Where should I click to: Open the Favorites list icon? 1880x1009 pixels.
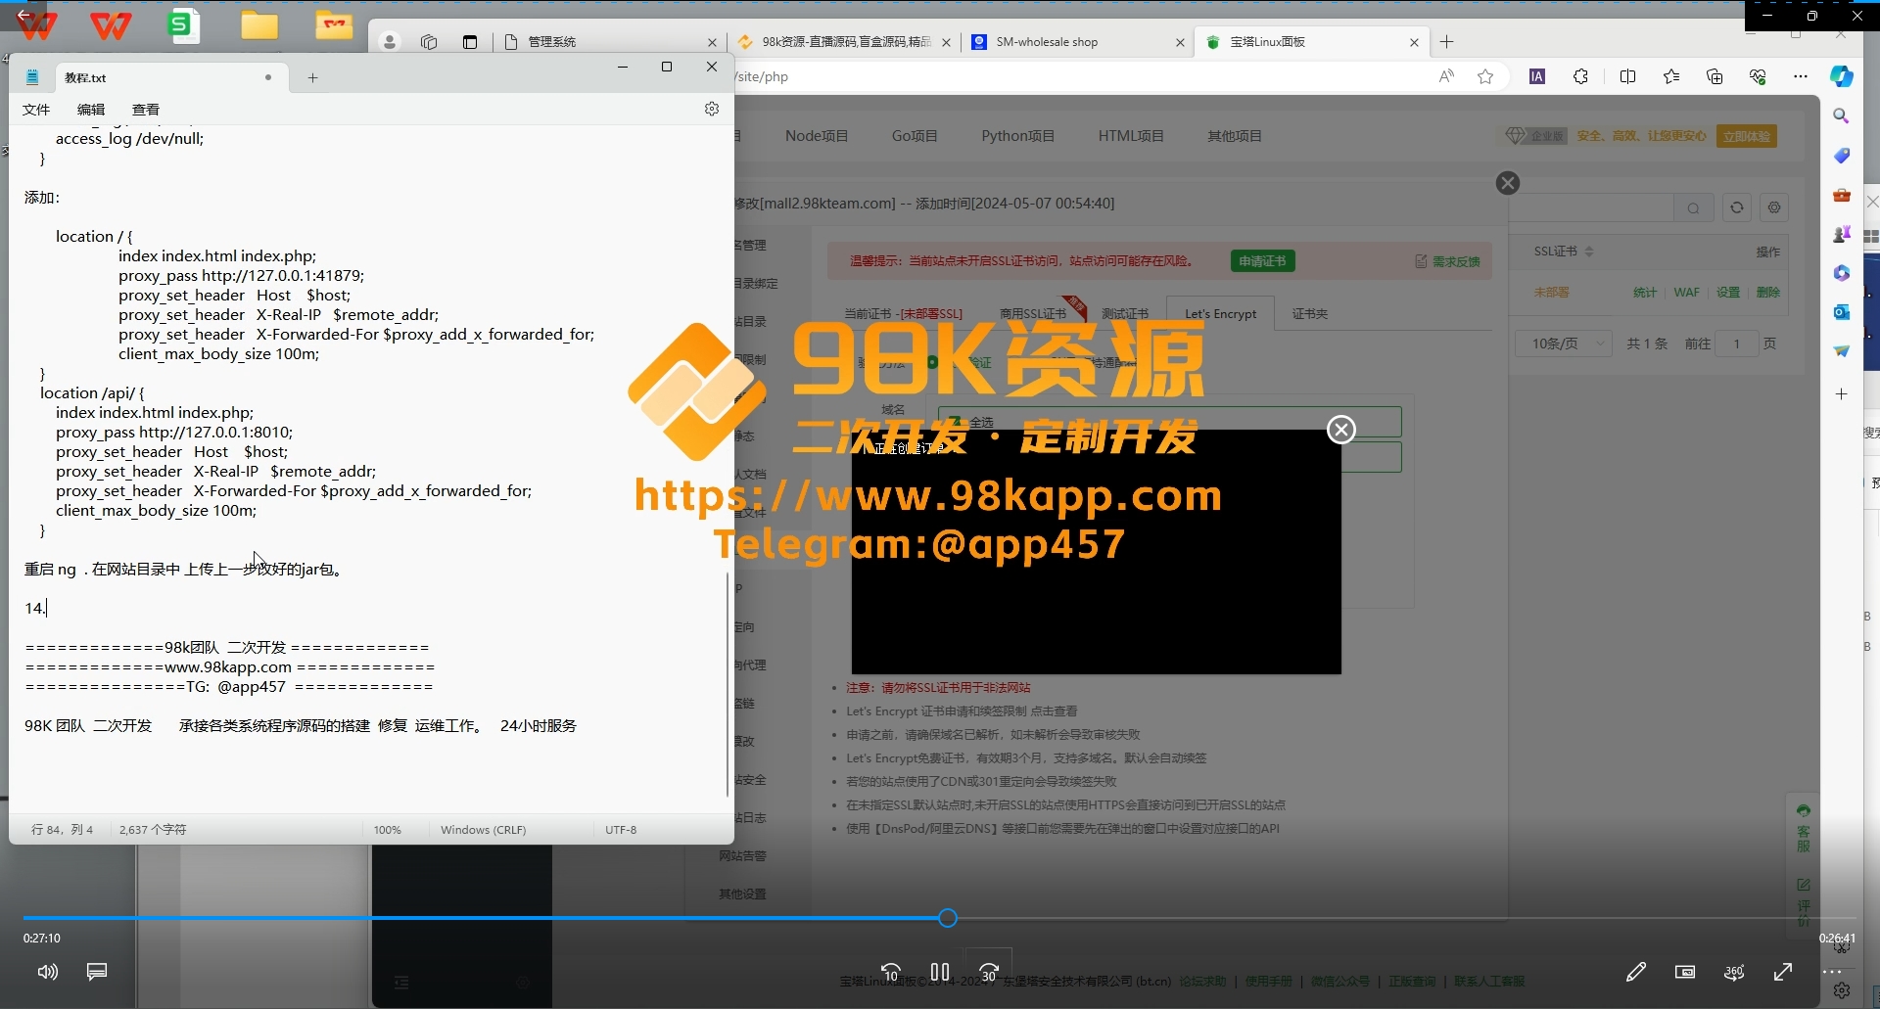click(x=1671, y=76)
